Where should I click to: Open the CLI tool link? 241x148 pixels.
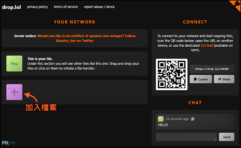coord(207,45)
